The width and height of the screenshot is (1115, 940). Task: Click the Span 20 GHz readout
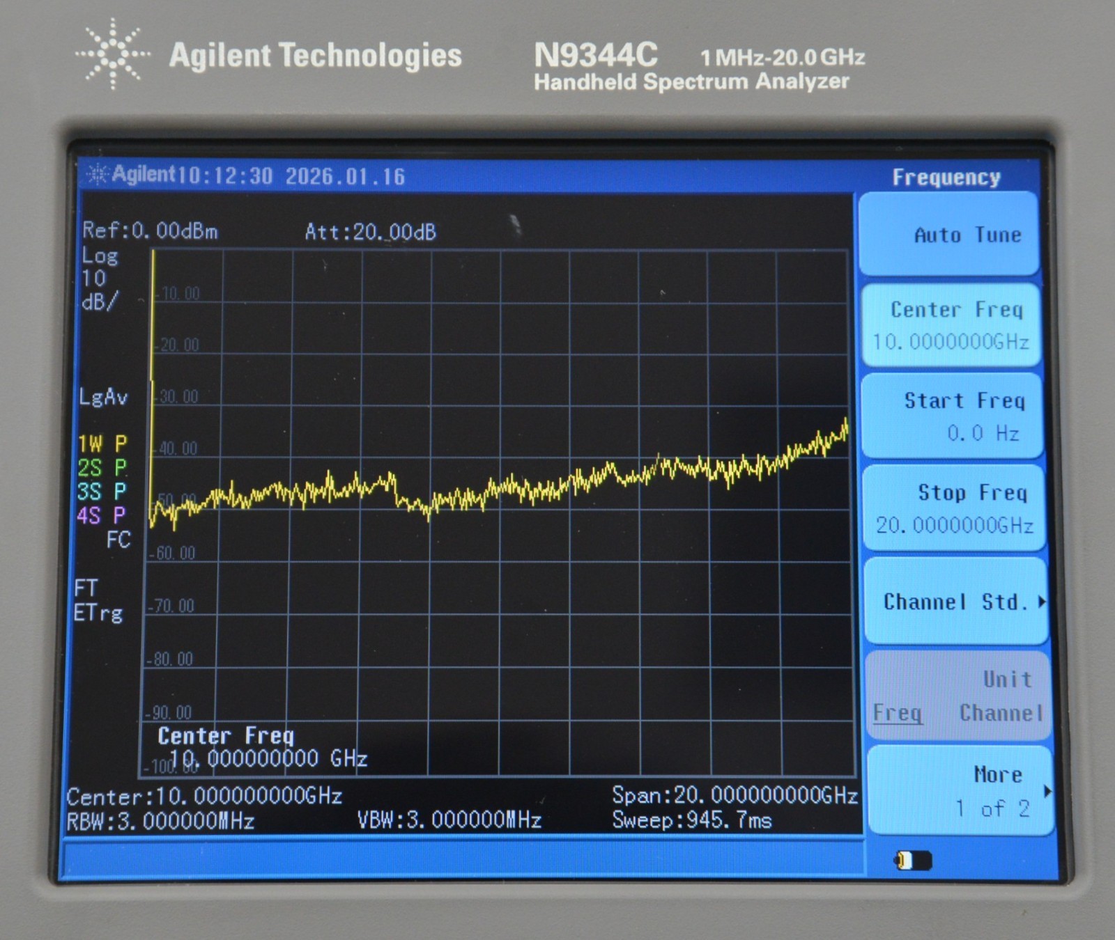735,795
